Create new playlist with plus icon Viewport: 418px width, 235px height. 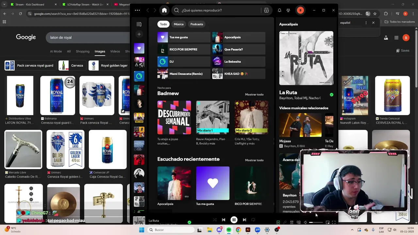139,34
